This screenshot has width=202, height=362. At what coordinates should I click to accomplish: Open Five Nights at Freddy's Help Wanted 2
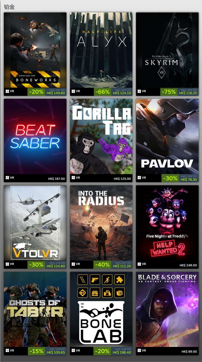click(x=167, y=223)
